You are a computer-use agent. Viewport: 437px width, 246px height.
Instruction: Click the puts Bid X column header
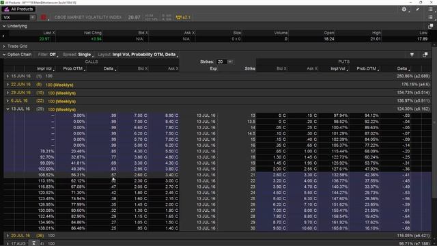point(281,68)
